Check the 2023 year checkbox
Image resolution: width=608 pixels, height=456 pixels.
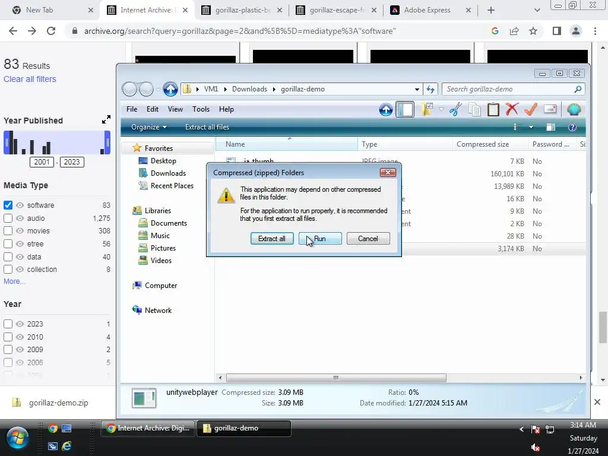click(x=8, y=324)
